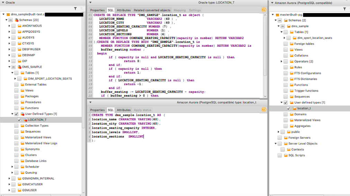Open Related converted objects tab

pos(152,10)
